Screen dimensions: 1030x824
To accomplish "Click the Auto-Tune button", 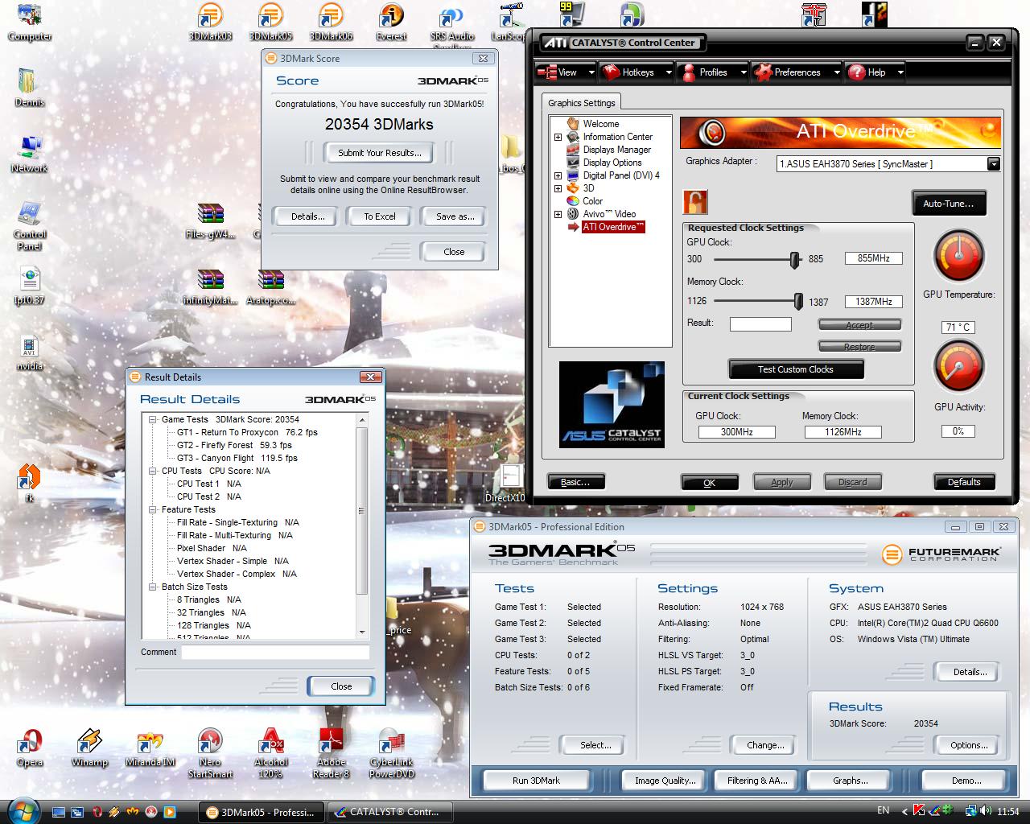I will click(949, 204).
